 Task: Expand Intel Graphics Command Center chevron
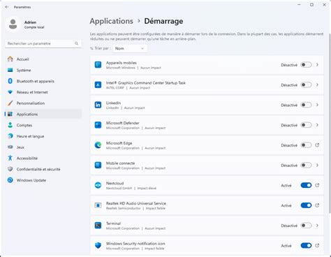click(x=317, y=85)
